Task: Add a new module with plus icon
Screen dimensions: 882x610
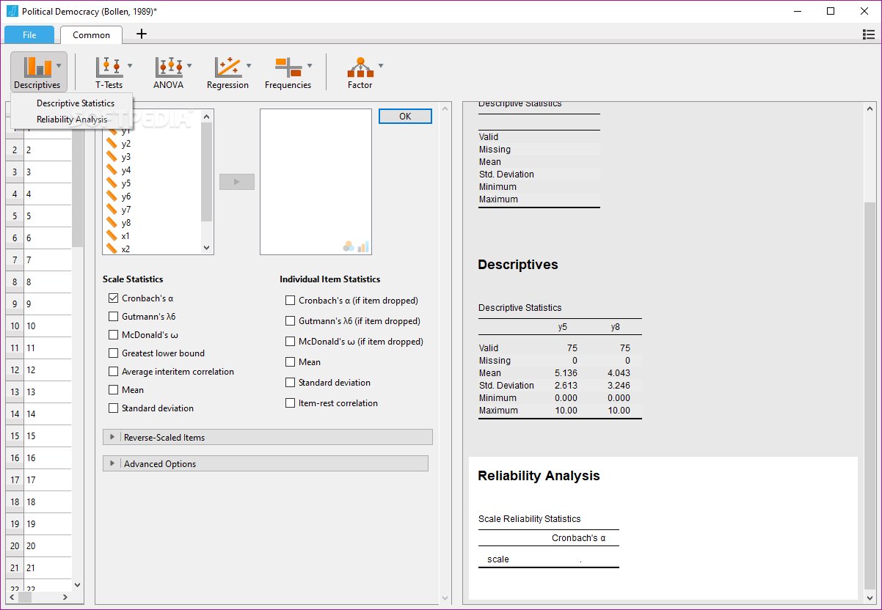Action: 142,34
